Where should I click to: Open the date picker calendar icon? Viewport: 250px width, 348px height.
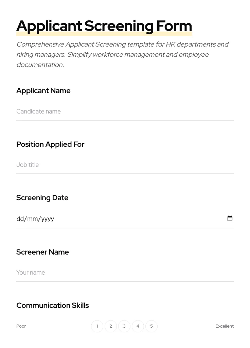coord(230,219)
